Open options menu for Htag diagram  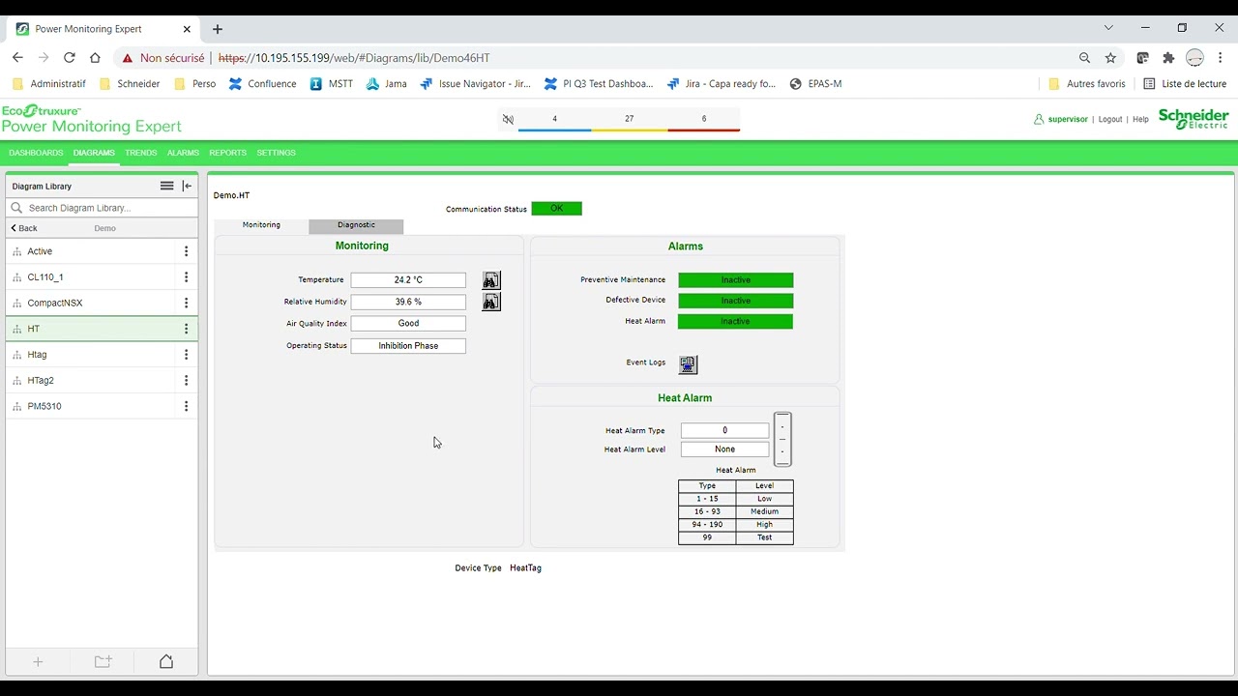click(187, 355)
